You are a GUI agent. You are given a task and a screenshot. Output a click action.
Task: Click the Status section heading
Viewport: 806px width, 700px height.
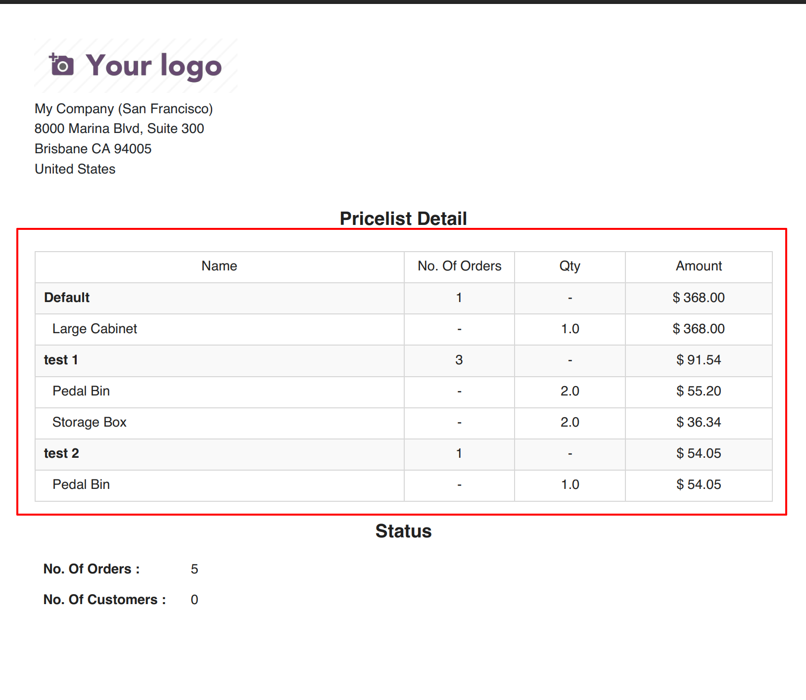pyautogui.click(x=403, y=531)
